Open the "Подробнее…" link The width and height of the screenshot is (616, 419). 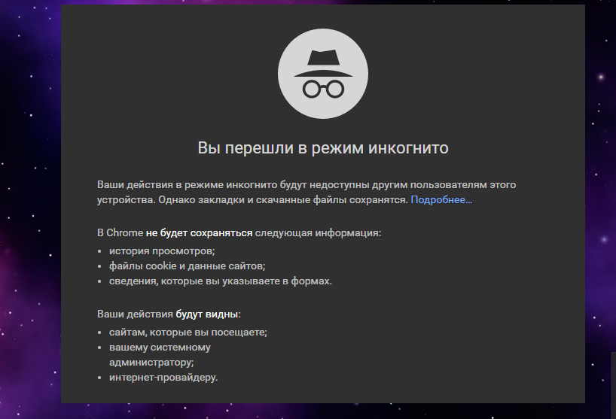441,200
